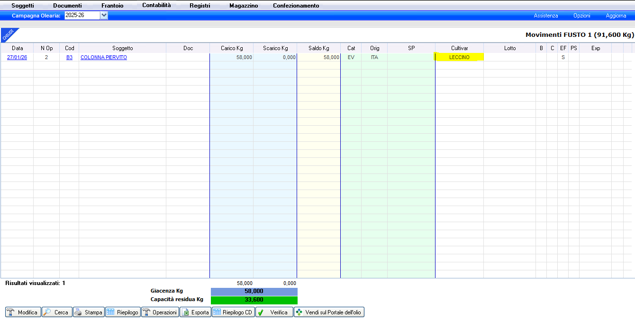Click the Campagna Olearia 2025-26 field
The width and height of the screenshot is (635, 320).
[x=82, y=16]
